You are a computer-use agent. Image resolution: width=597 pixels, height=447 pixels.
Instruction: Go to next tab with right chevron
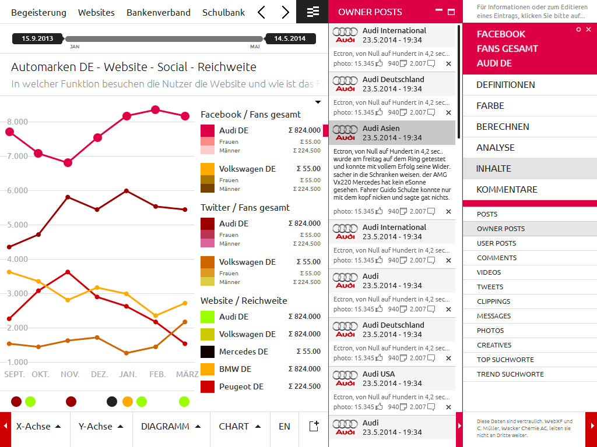[x=285, y=12]
